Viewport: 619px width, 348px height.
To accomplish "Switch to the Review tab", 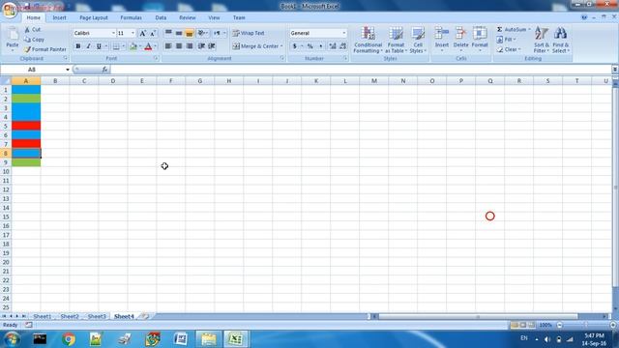I will coord(187,17).
